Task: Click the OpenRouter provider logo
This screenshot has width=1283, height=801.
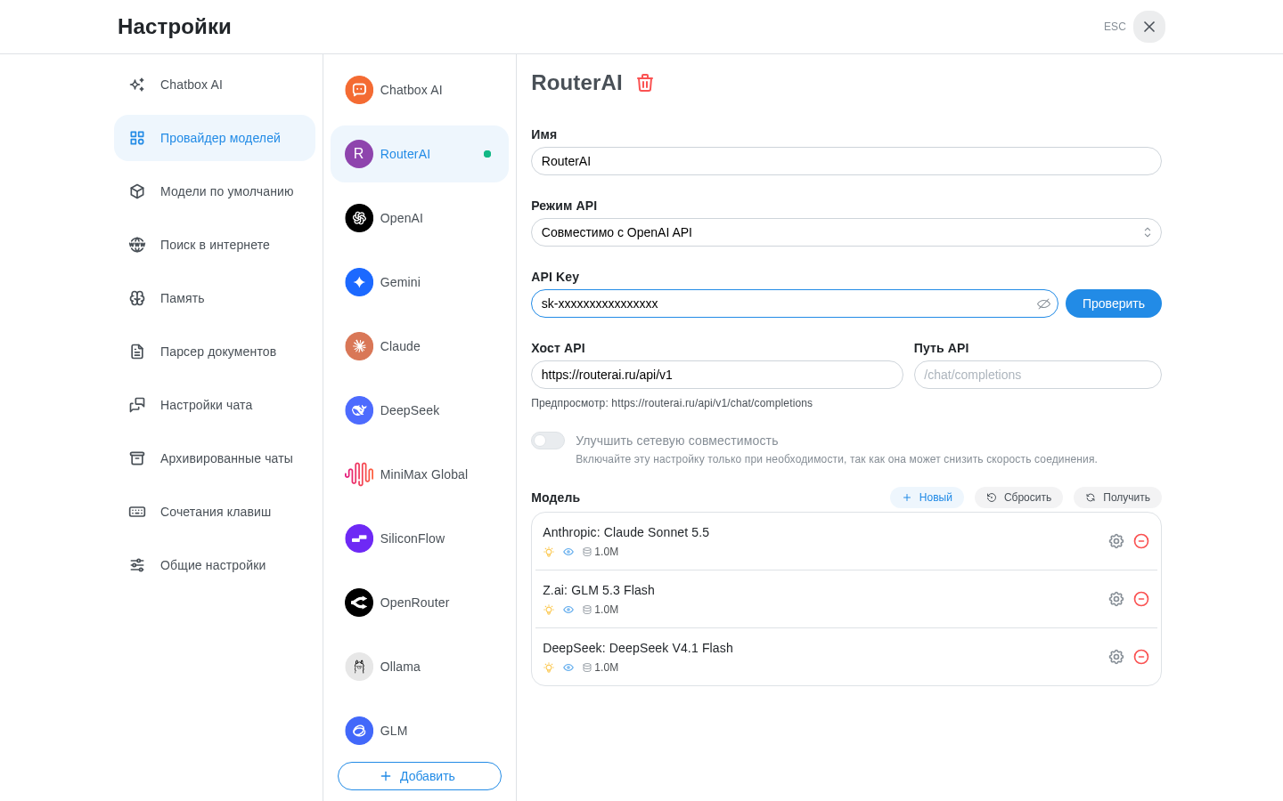Action: pyautogui.click(x=359, y=603)
